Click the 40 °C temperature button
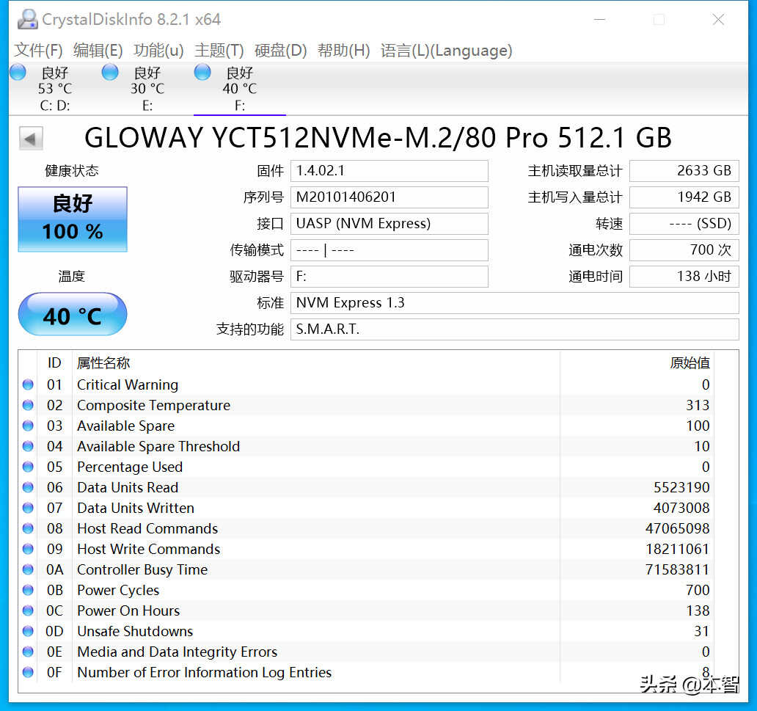 tap(73, 315)
